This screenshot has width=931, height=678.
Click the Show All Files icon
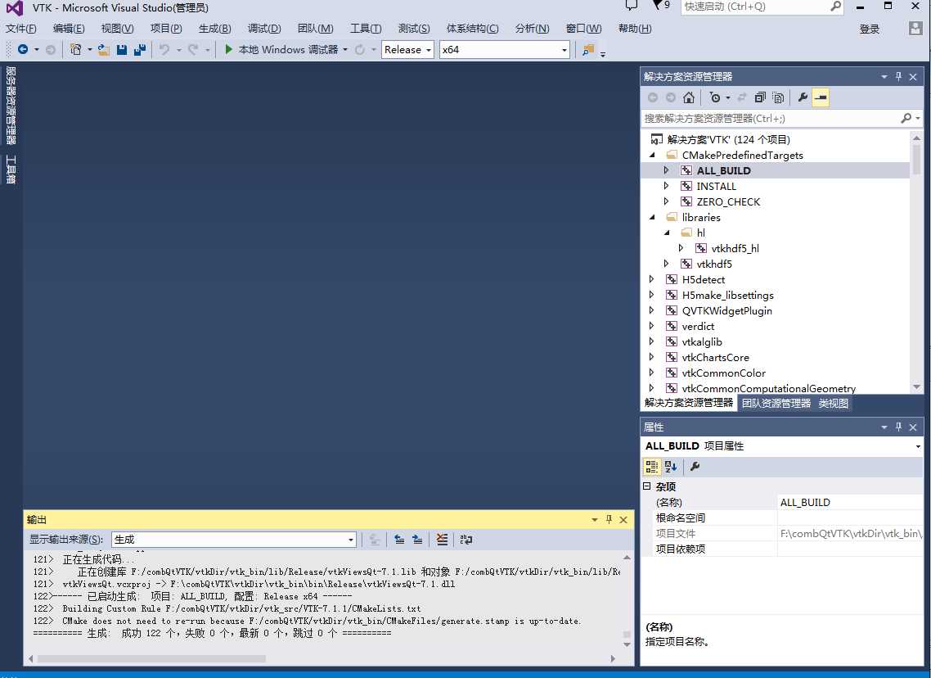coord(778,97)
